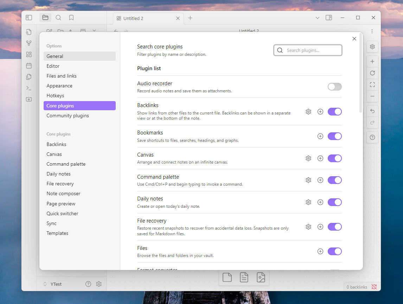Open graph view ribbon icon
Image resolution: width=403 pixels, height=304 pixels.
click(x=29, y=43)
